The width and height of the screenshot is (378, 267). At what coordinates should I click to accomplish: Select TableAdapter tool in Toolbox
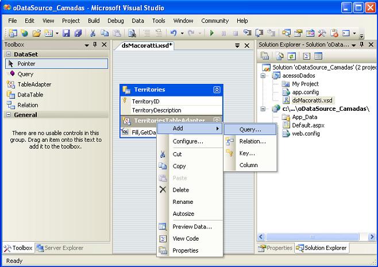click(56, 84)
